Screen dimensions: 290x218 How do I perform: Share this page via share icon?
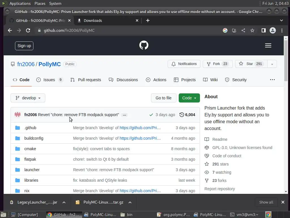click(243, 30)
